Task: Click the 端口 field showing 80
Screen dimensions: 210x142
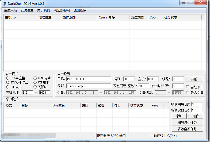Action: (129, 79)
